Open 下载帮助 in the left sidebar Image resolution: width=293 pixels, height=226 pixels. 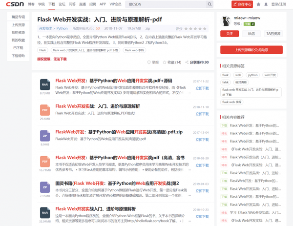[x=18, y=56]
